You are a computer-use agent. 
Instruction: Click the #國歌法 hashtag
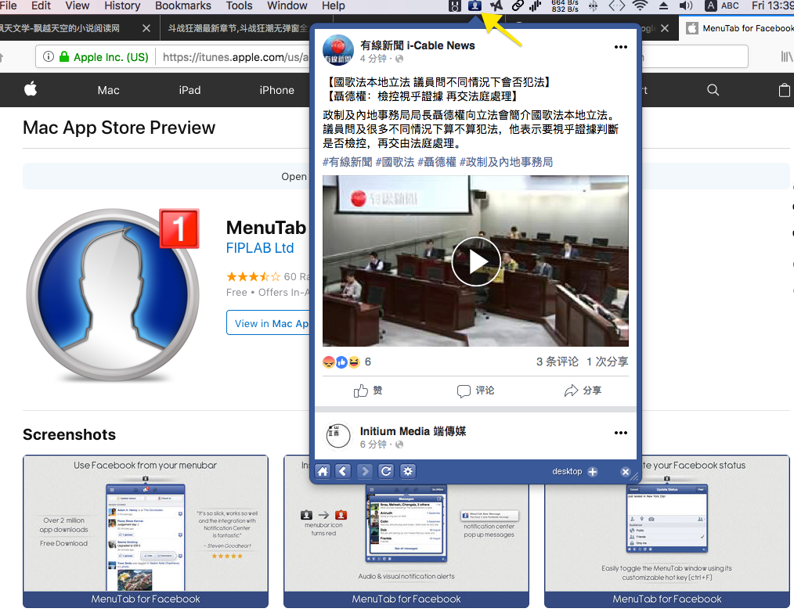395,162
